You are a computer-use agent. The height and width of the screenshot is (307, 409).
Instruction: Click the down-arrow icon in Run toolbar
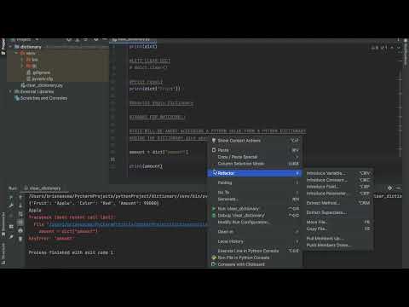point(20,206)
